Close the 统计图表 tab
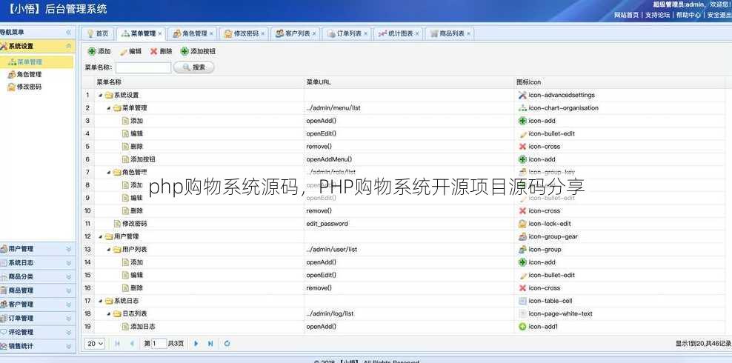Screen dimensions: 732x363 pyautogui.click(x=417, y=34)
